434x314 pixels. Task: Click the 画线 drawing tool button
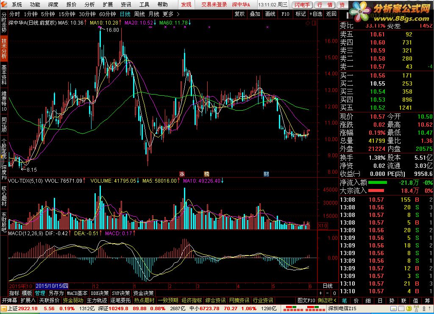270,14
